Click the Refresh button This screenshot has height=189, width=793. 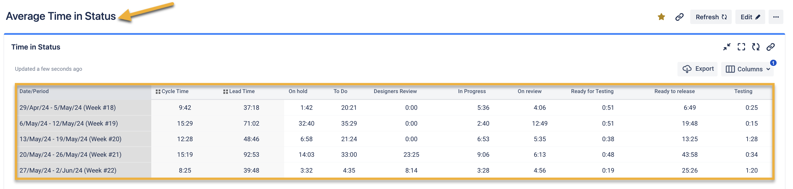click(x=711, y=17)
